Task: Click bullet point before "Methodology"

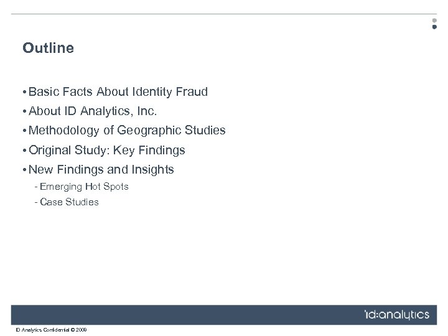Action: click(24, 131)
